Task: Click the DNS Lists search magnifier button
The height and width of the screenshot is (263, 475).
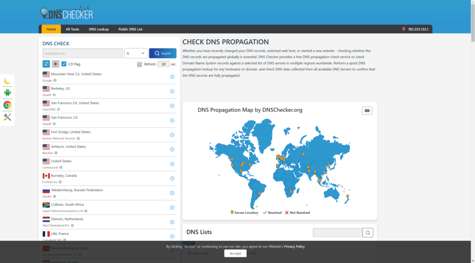Action: click(x=368, y=232)
